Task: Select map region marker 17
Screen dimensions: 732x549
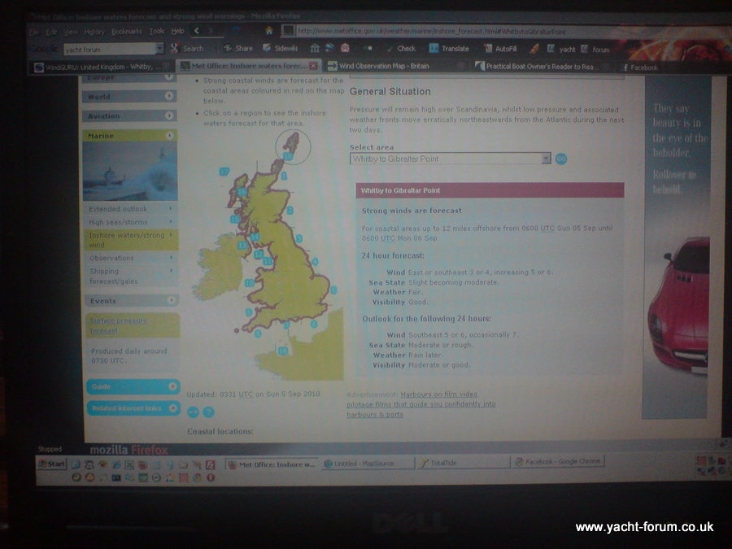Action: coord(224,172)
